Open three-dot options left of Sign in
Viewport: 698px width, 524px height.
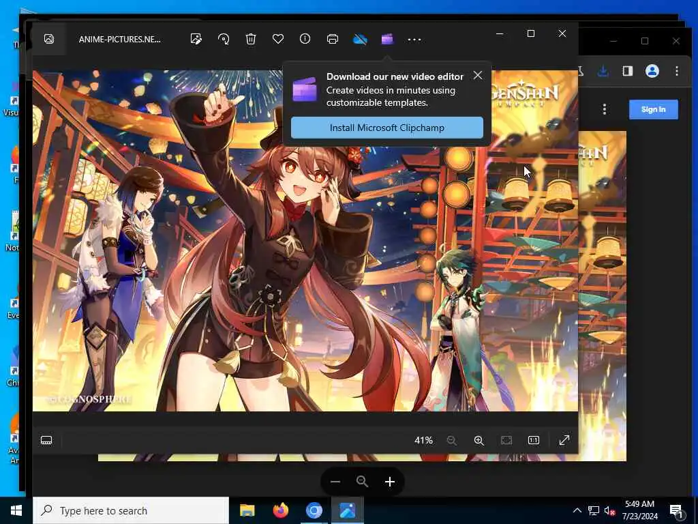click(605, 109)
